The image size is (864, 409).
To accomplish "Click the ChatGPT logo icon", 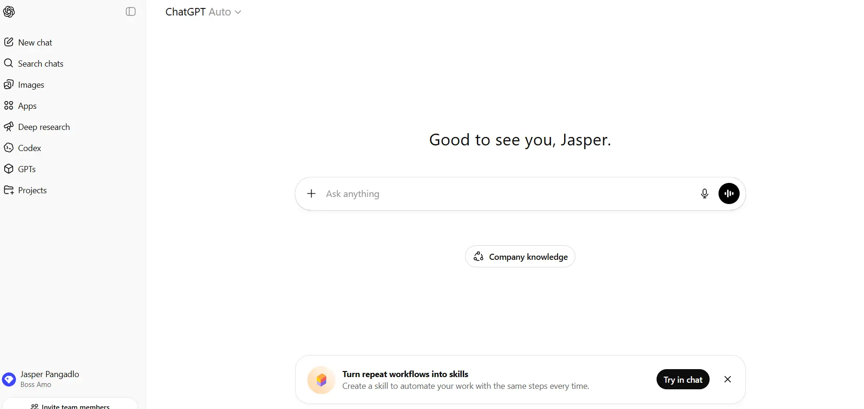I will coord(9,12).
